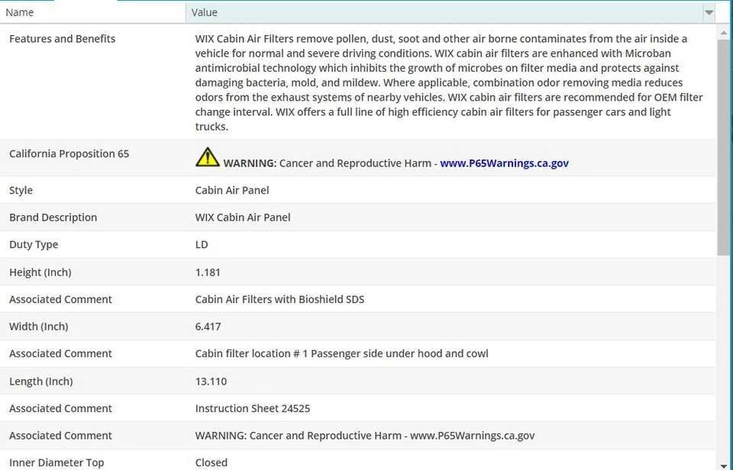This screenshot has height=470, width=733.
Task: Select the Inner Diameter Top label
Action: (x=57, y=462)
